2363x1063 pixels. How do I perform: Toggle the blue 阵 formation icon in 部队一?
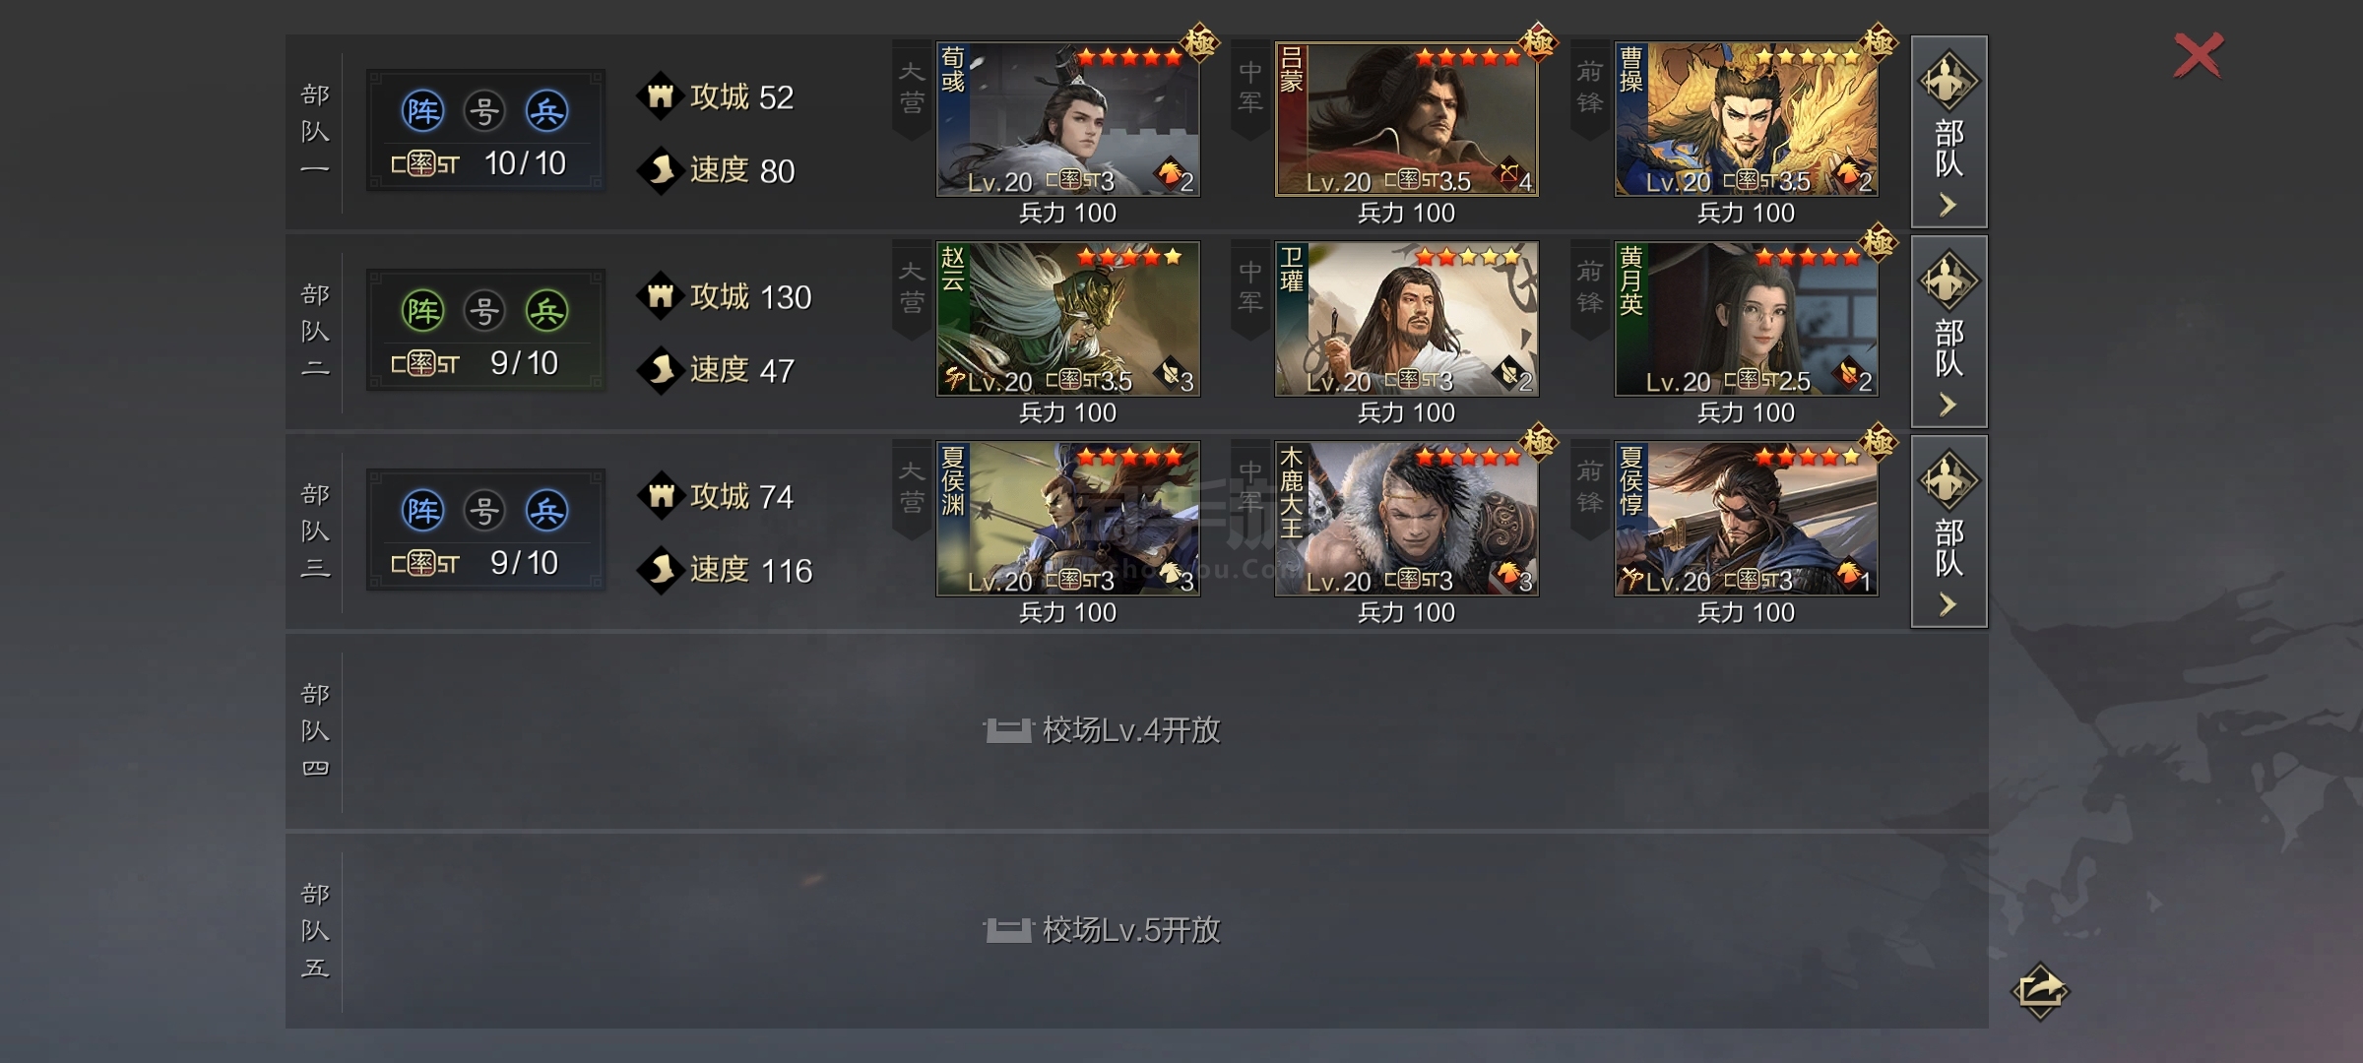tap(423, 110)
